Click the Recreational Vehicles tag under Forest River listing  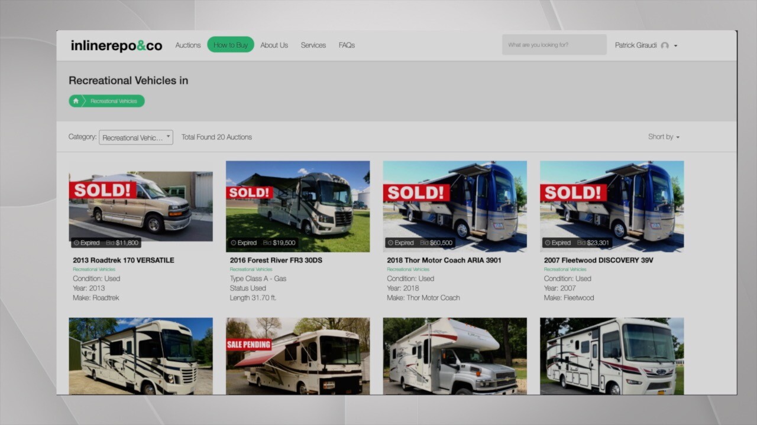pos(251,270)
